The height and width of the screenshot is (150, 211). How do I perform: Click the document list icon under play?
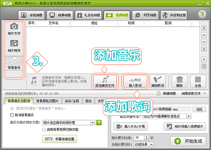coord(204,66)
